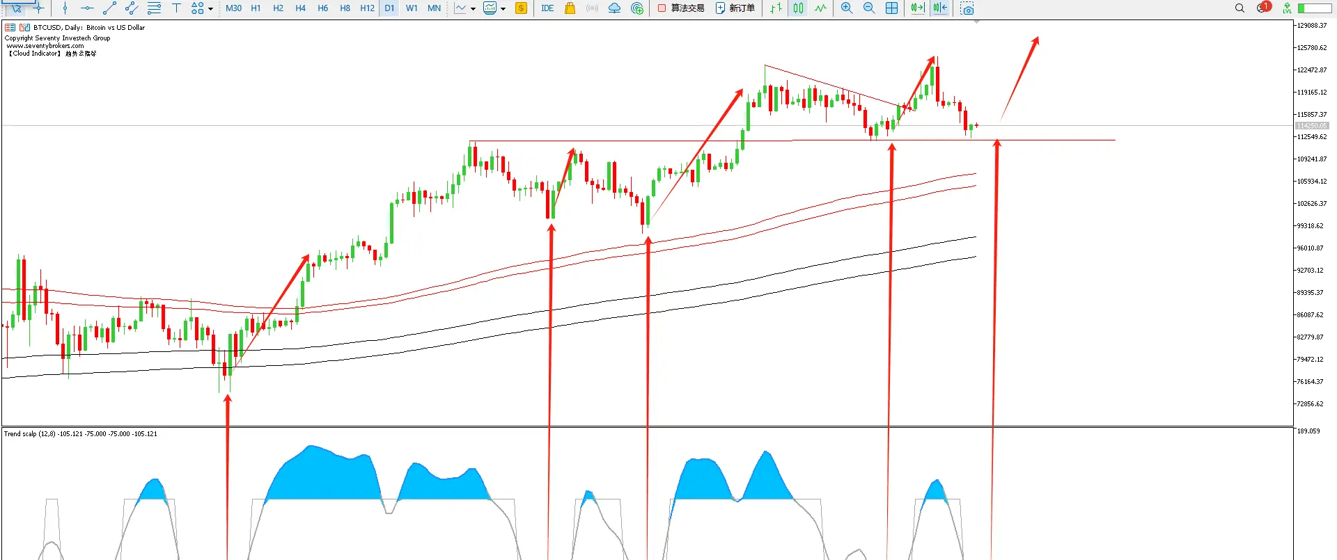Switch to the W1 weekly timeframe
Image resolution: width=1337 pixels, height=560 pixels.
click(412, 8)
